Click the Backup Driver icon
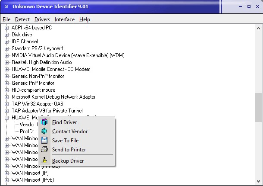263x186 pixels. pos(44,160)
